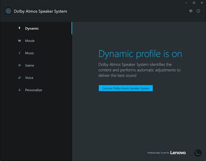
Task: Maximize the Dolby Atmos window
Action: [x=194, y=3]
